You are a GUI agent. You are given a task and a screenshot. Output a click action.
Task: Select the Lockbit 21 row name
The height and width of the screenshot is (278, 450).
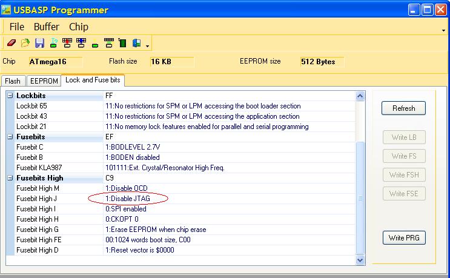coord(31,127)
